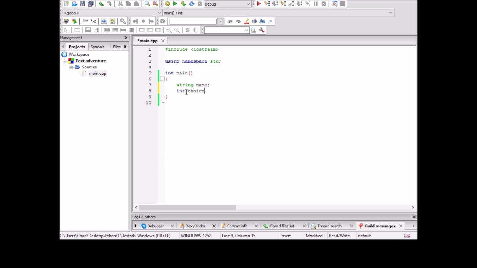The height and width of the screenshot is (268, 477).
Task: Select main.cpp in project tree
Action: click(x=97, y=73)
